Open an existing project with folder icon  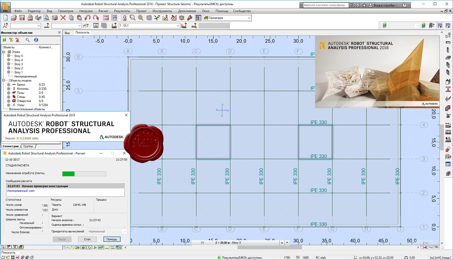(14, 18)
